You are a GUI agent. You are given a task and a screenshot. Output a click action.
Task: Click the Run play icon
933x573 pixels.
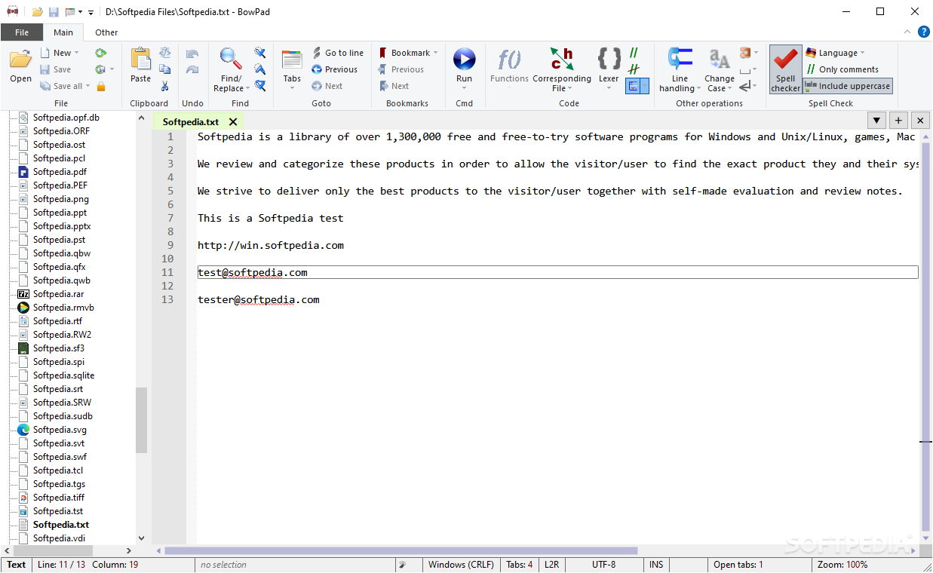[x=464, y=59]
